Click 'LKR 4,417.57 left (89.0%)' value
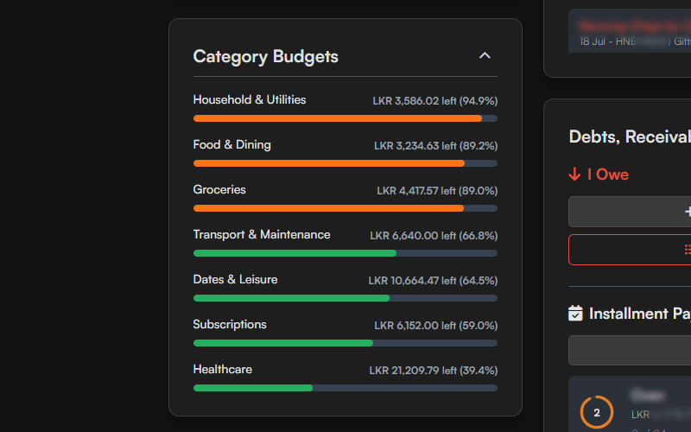Screen dimensions: 691x432 437,191
